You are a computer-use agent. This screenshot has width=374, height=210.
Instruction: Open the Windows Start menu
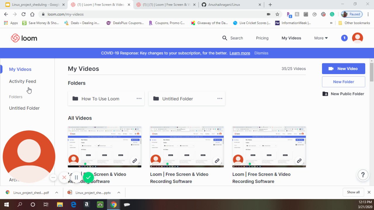pos(6,204)
